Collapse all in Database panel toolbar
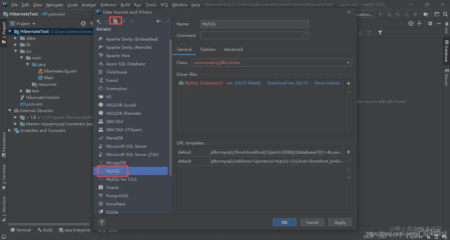The width and height of the screenshot is (450, 240). coord(419,23)
